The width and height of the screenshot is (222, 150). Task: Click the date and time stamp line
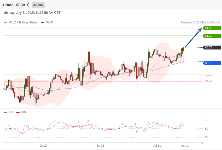32,13
